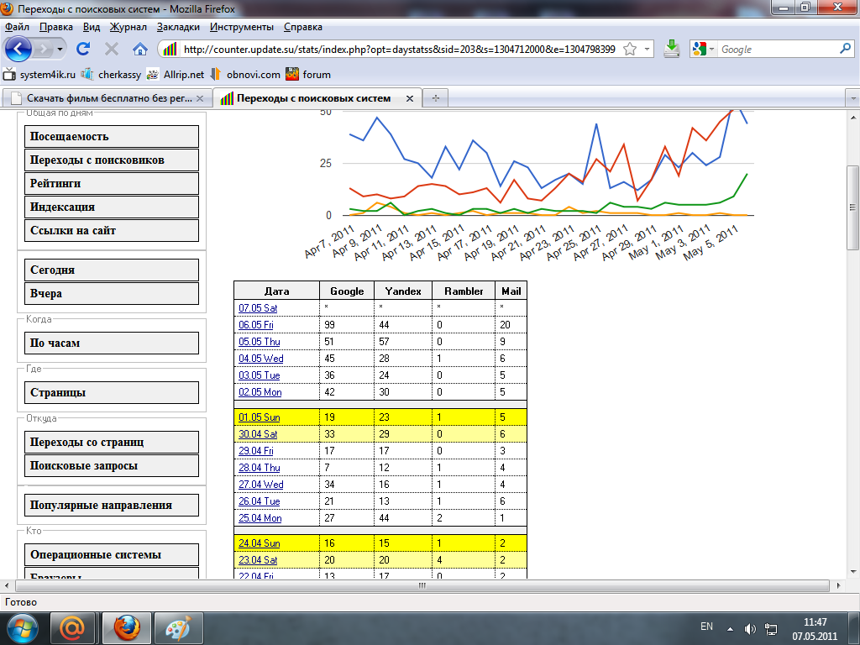This screenshot has height=645, width=860.
Task: Open cherkassy bookmark
Action: [x=112, y=75]
